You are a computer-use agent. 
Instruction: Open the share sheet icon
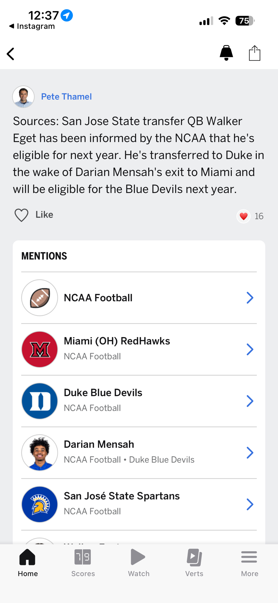(254, 53)
